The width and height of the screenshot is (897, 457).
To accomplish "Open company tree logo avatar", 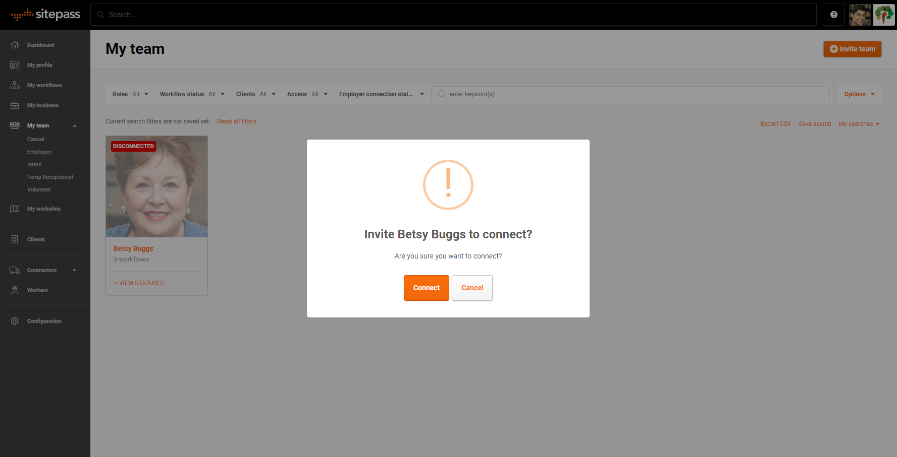I will 884,15.
